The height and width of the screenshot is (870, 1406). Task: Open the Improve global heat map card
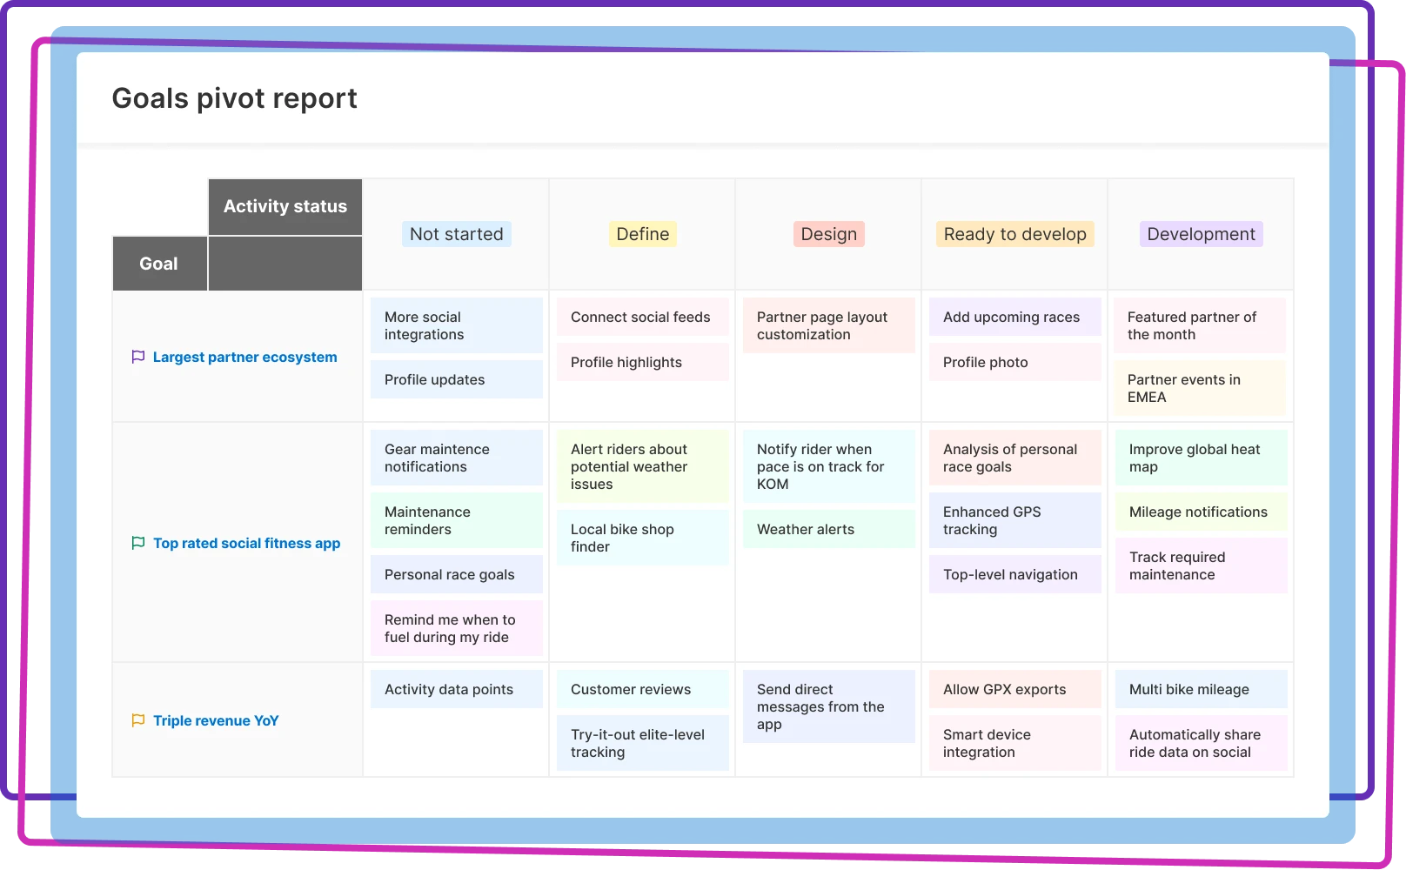point(1201,458)
